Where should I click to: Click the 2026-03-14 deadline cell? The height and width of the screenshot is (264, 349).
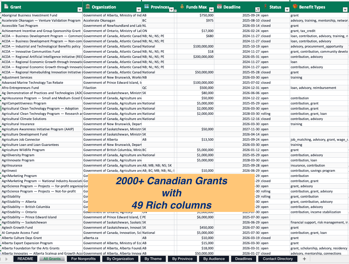[237, 26]
